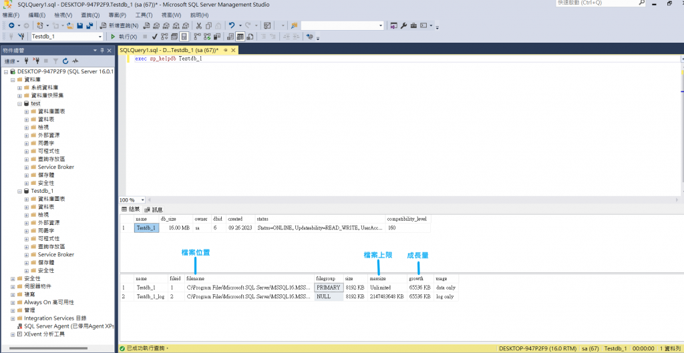Open the 檔案(F) menu
This screenshot has height=353, width=684.
coord(11,15)
